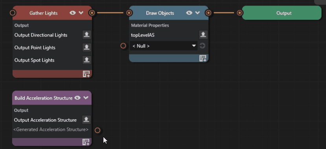The width and height of the screenshot is (326, 149).
Task: Click the Material Properties section header
Action: 150,25
